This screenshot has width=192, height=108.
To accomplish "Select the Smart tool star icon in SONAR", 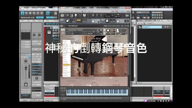I will [x=22, y=13].
